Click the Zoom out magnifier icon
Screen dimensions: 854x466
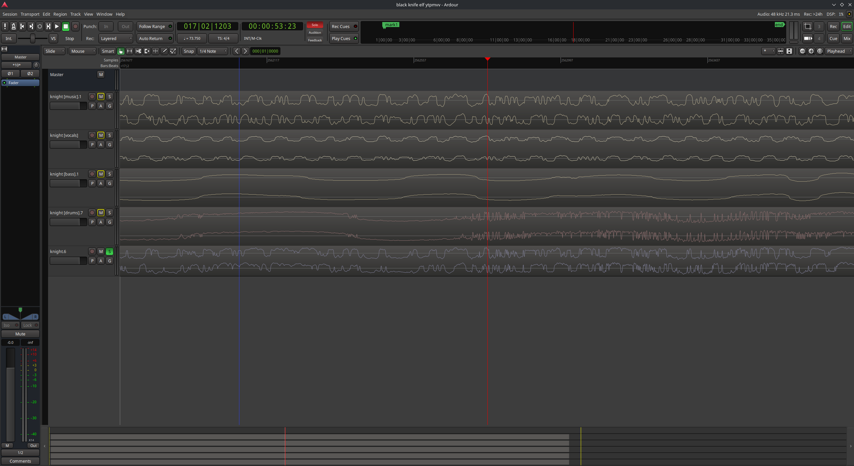tap(803, 51)
